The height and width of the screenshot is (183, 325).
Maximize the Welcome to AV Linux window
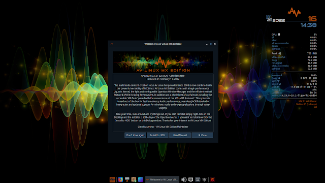click(211, 44)
